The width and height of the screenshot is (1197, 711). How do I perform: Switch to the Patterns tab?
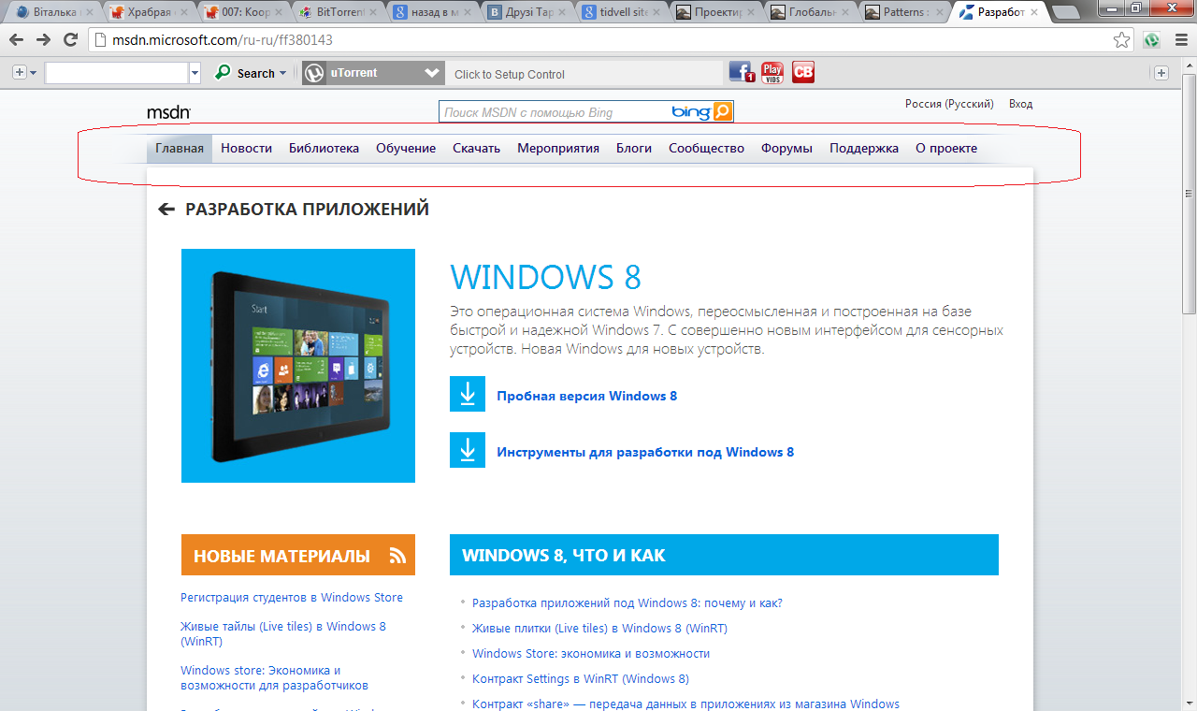[901, 13]
